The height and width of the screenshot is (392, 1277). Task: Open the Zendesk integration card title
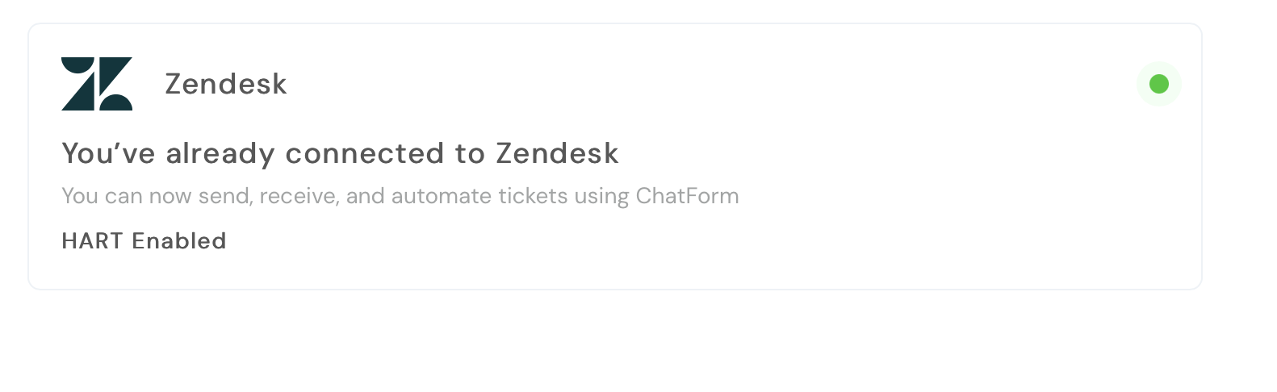[x=226, y=84]
